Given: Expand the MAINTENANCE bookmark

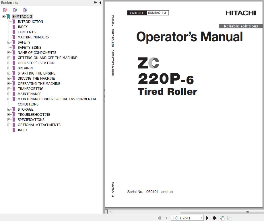Looking at the screenshot, I should 9,94.
